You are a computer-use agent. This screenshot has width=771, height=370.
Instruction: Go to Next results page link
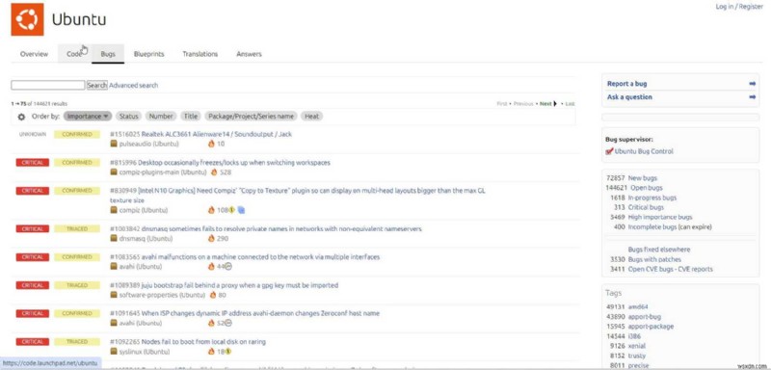(x=545, y=104)
